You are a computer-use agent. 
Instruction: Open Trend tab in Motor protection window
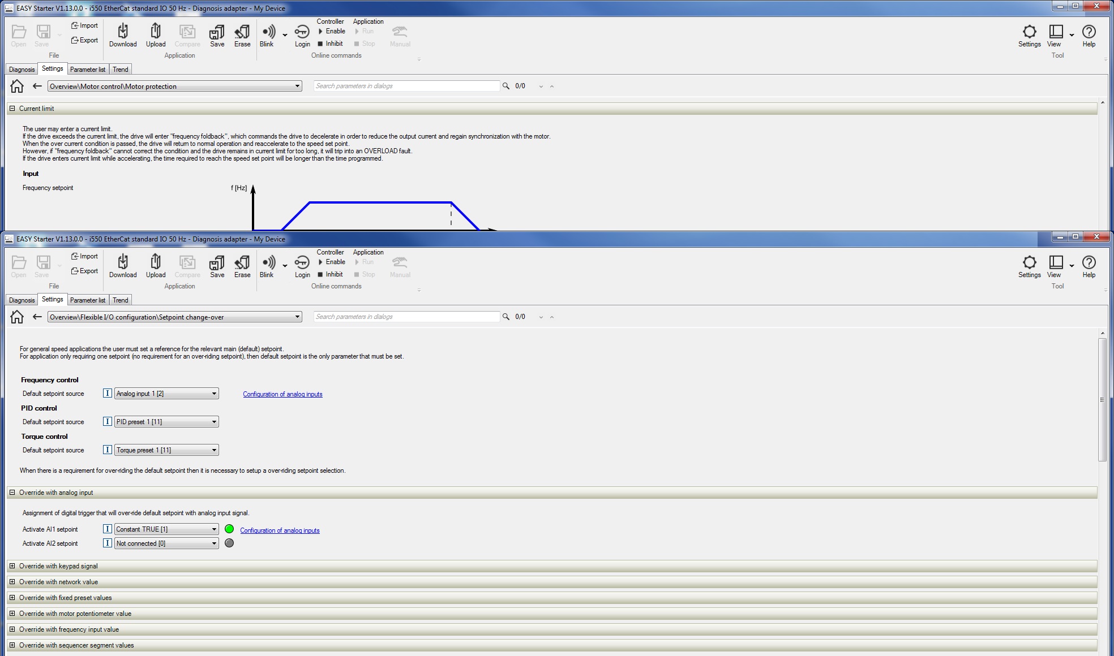tap(120, 70)
